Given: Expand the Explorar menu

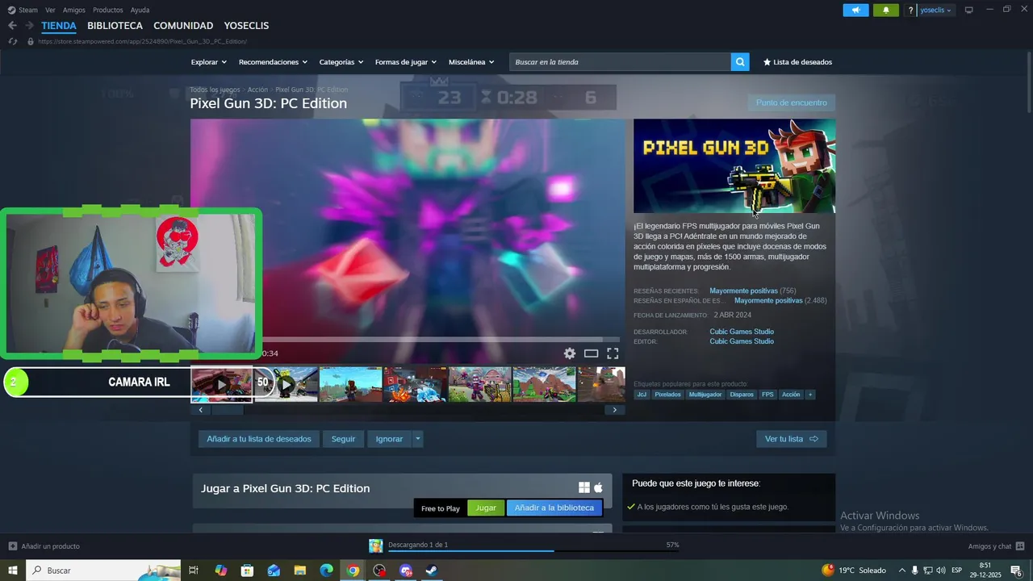Looking at the screenshot, I should tap(209, 62).
